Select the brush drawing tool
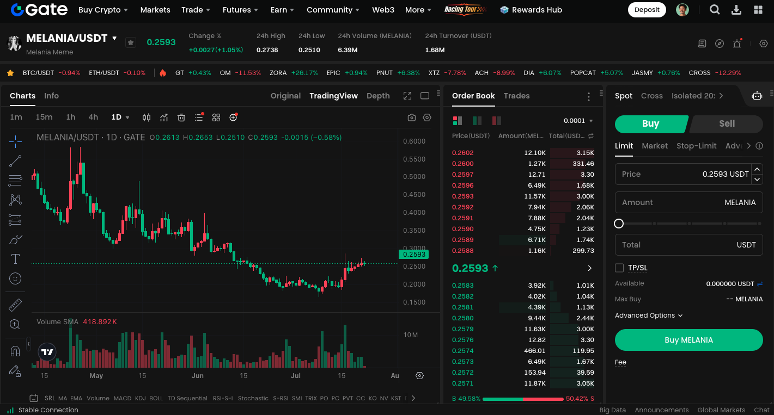This screenshot has width=774, height=415. 15,239
